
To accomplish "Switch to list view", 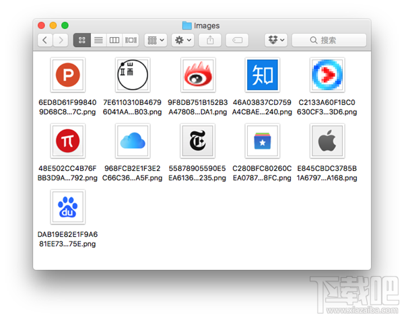I will click(98, 40).
